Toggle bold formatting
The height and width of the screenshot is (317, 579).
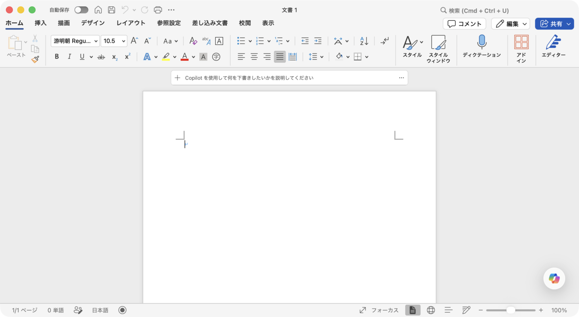click(x=56, y=57)
